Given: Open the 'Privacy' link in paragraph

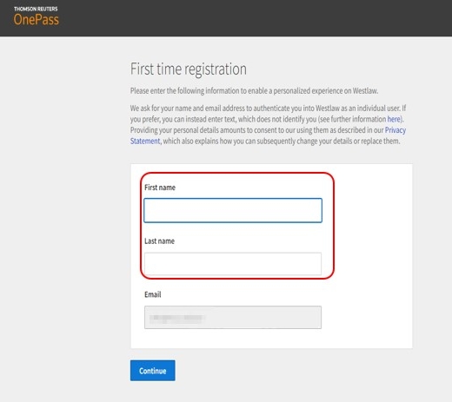Looking at the screenshot, I should coord(395,130).
